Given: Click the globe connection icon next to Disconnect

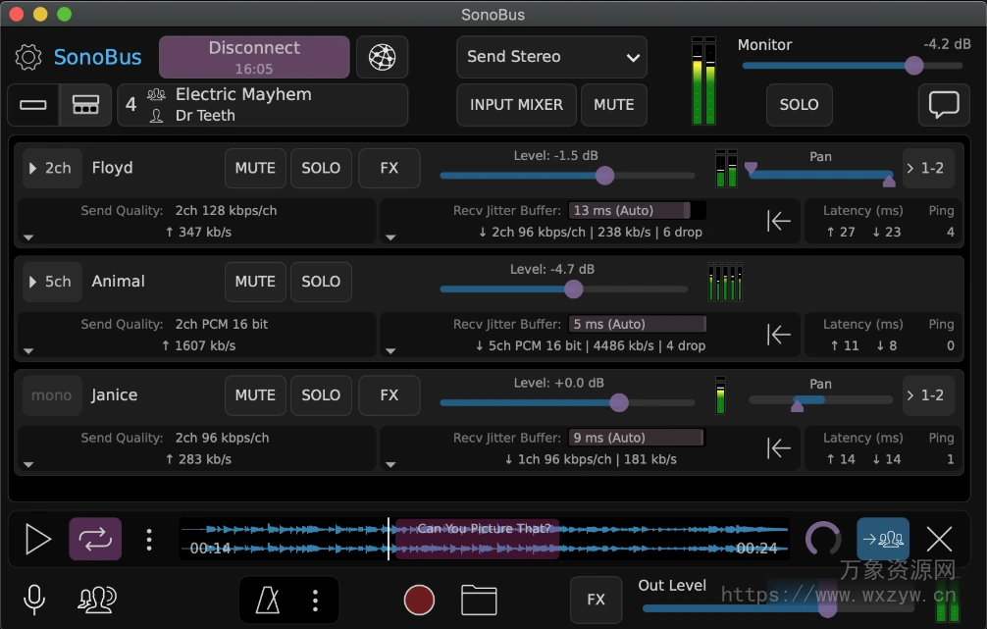Looking at the screenshot, I should pos(382,57).
